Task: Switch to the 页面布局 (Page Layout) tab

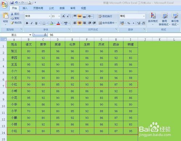Action: [x=38, y=8]
